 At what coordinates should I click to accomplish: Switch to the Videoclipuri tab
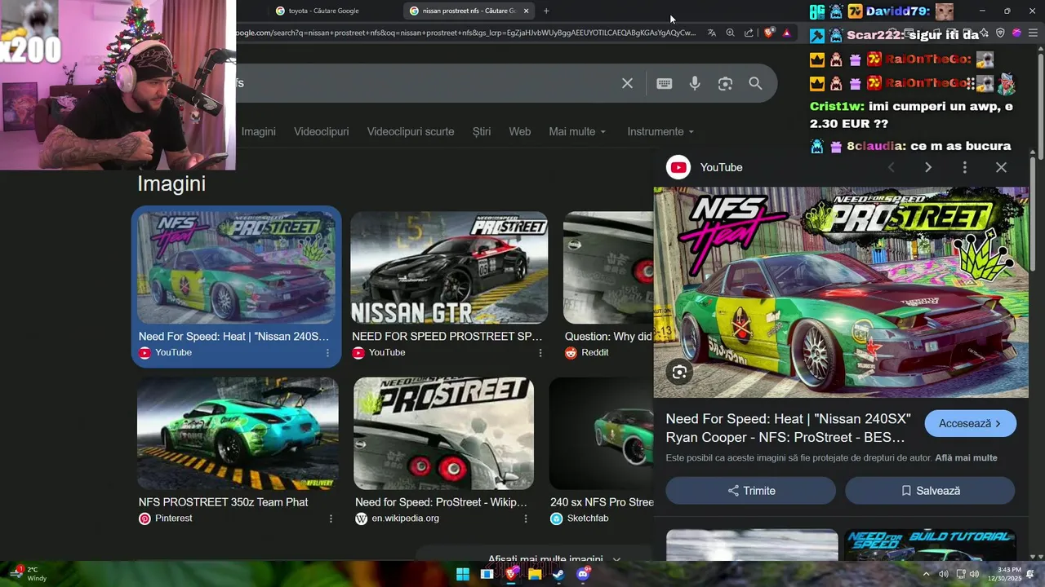pos(321,131)
